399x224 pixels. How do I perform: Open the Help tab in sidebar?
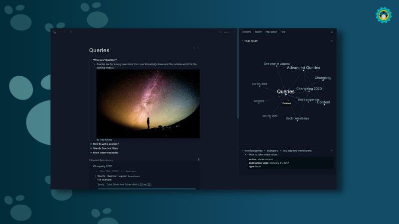[x=283, y=32]
